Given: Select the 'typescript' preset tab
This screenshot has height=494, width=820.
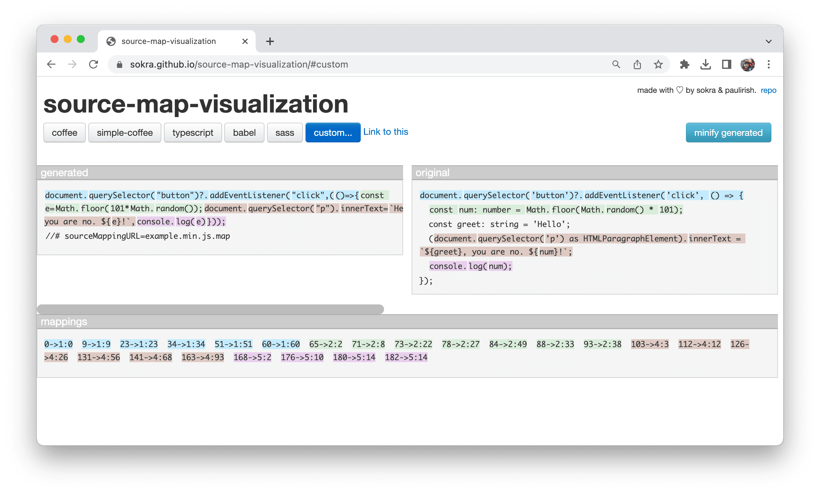Looking at the screenshot, I should coord(193,133).
